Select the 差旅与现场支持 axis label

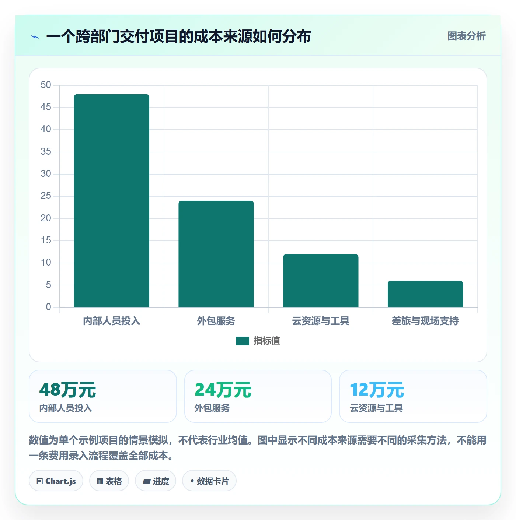click(x=425, y=321)
